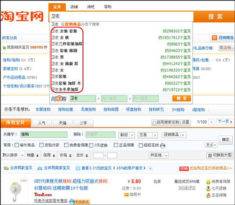
Task: Click the minimum price input box
Action: [98, 156]
